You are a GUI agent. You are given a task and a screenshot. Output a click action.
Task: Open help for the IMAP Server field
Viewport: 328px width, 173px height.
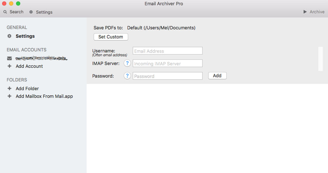pyautogui.click(x=127, y=63)
